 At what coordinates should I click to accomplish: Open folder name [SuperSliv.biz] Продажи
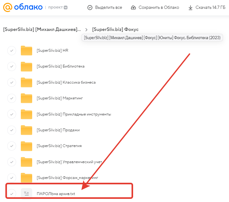[58, 130]
